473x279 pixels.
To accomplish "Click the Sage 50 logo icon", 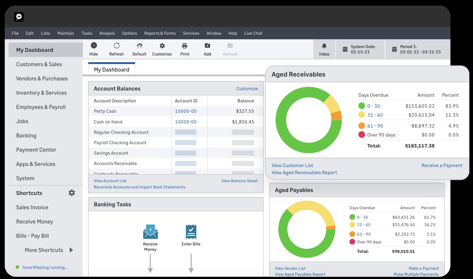I will click(x=19, y=17).
